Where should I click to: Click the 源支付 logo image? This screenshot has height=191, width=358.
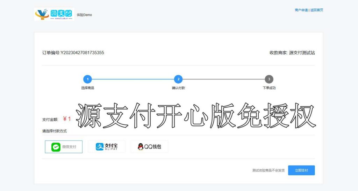54,14
